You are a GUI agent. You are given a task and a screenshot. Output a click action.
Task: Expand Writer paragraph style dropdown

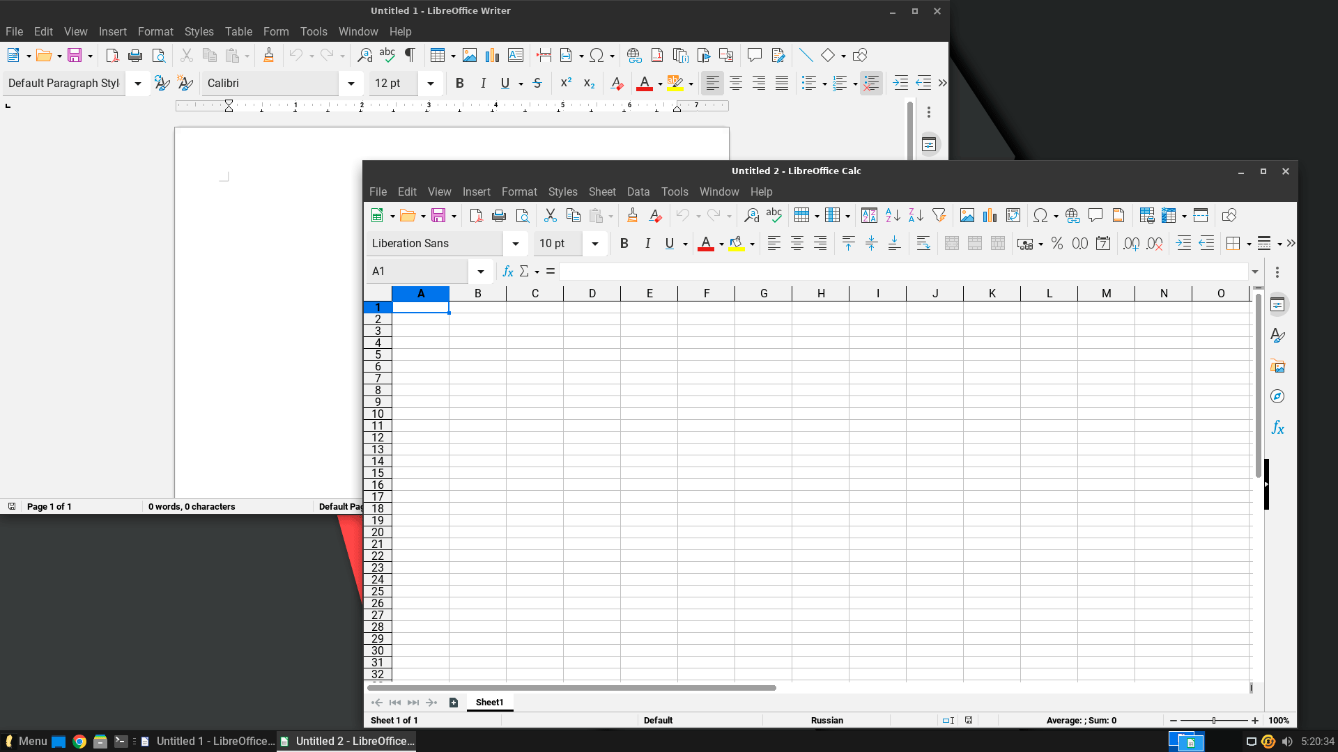(138, 83)
